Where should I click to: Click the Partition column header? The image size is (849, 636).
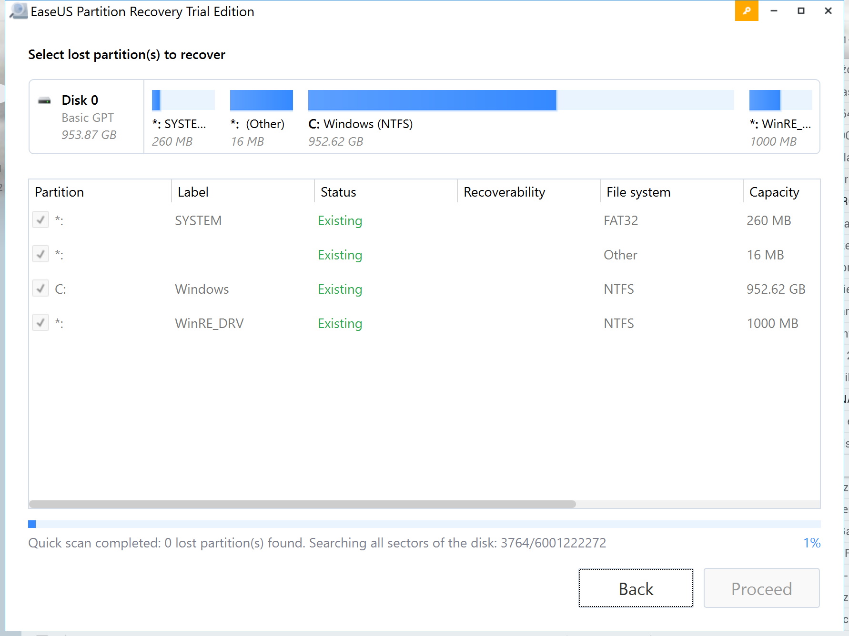pyautogui.click(x=100, y=192)
